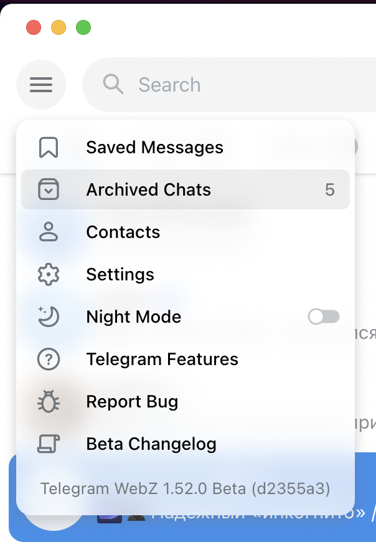
Task: Toggle the Night Mode switch
Action: pos(324,317)
